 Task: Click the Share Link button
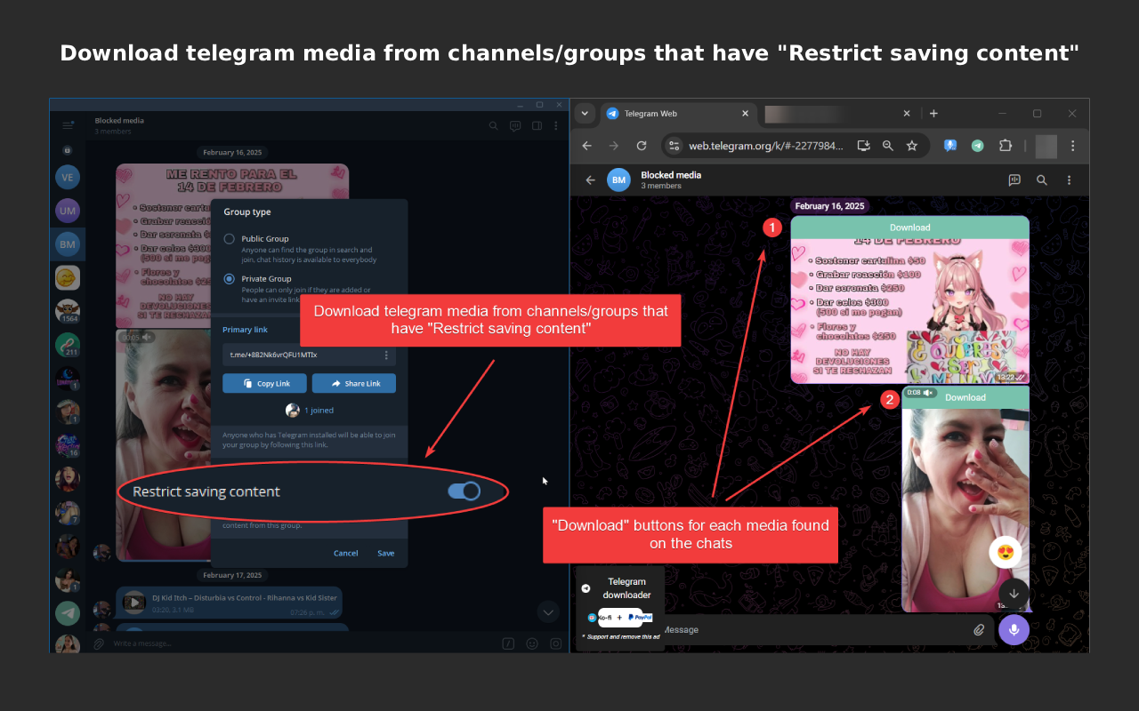tap(353, 383)
